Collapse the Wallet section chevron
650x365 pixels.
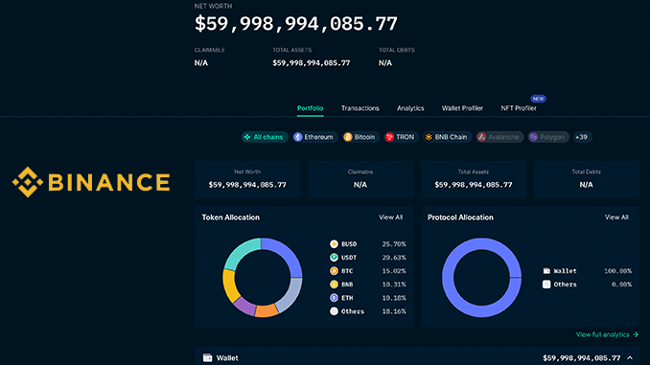630,358
